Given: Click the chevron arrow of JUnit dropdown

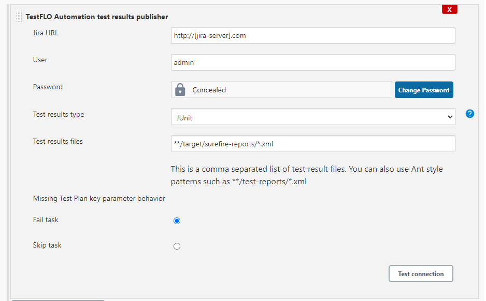Looking at the screenshot, I should click(450, 117).
